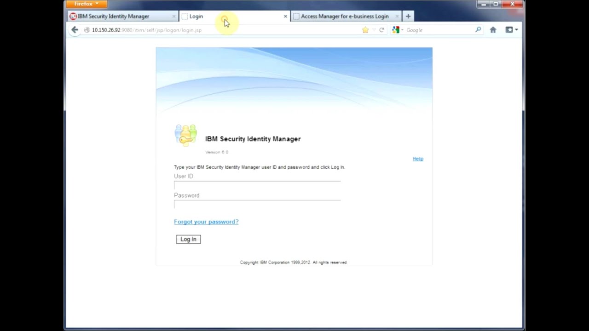Close the Login tab
Viewport: 589px width, 331px height.
pos(285,17)
